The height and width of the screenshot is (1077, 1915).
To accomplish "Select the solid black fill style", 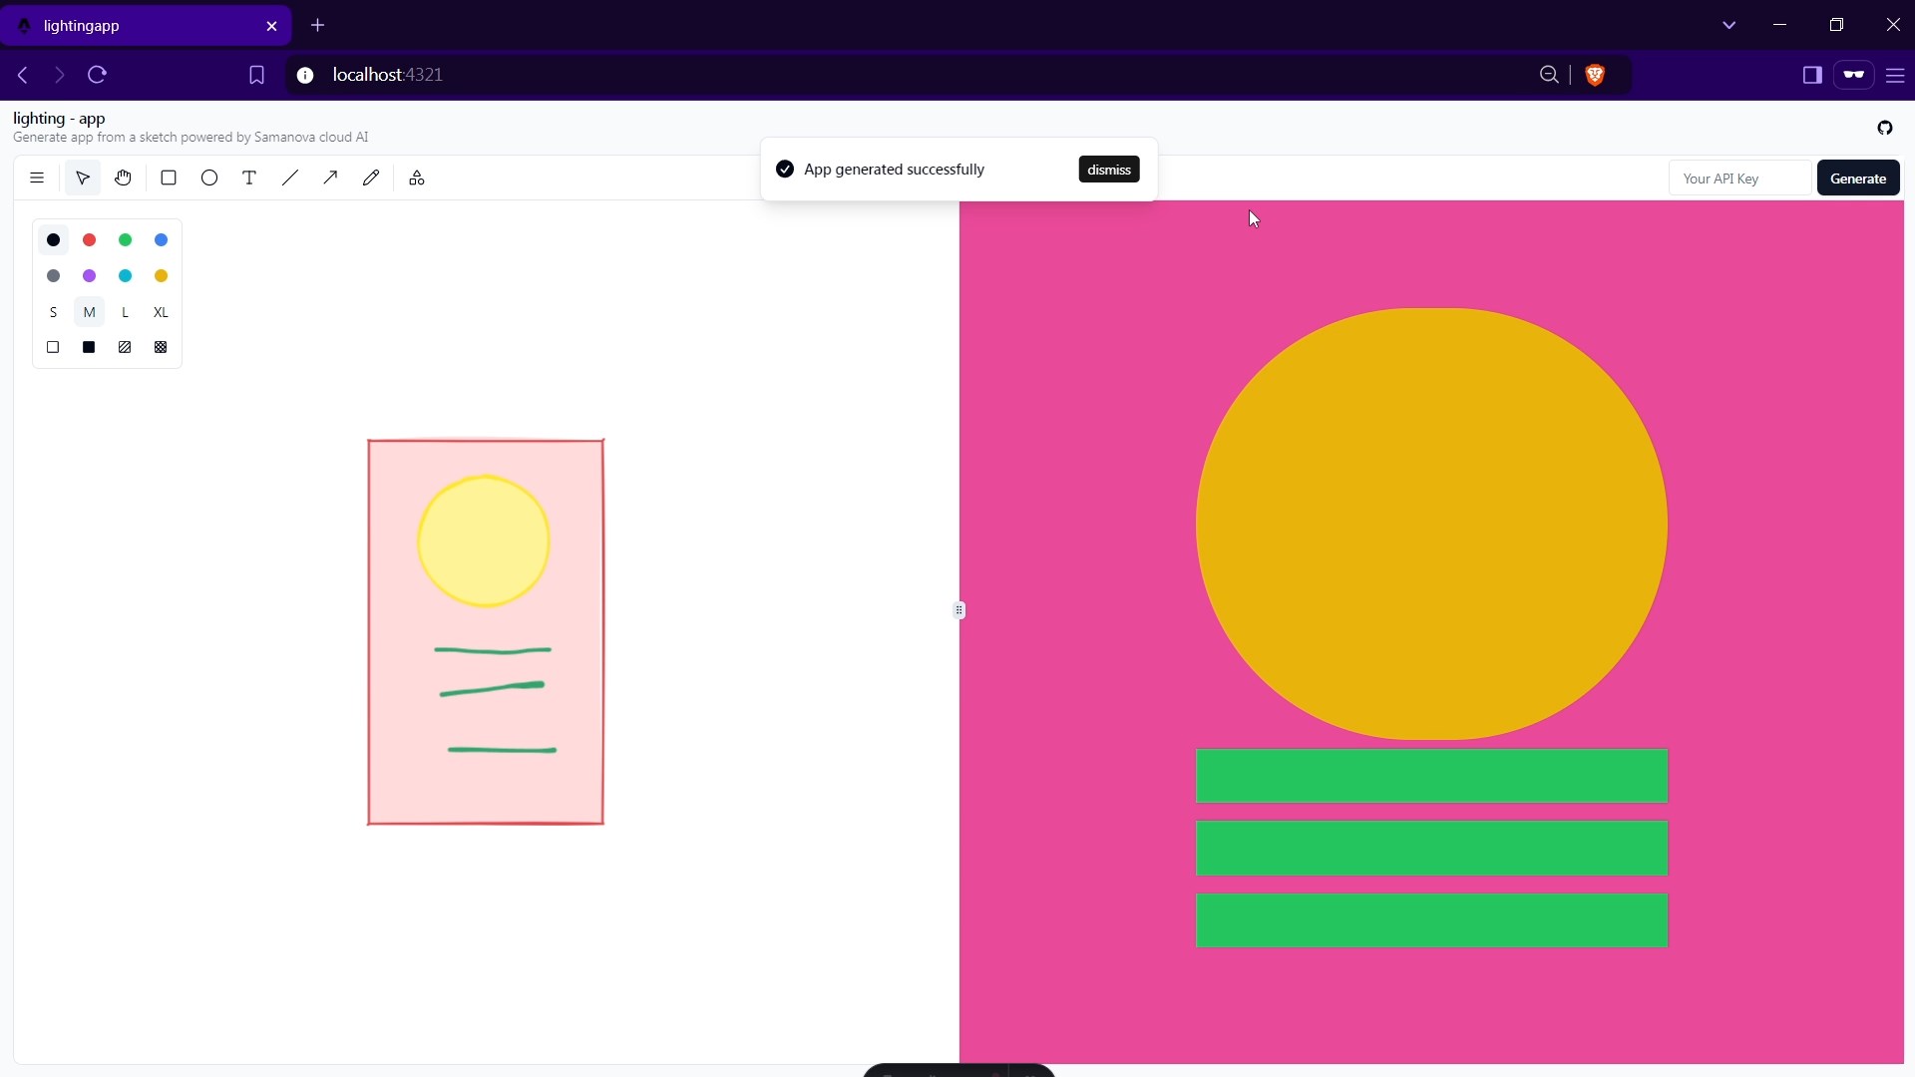I will (x=89, y=348).
